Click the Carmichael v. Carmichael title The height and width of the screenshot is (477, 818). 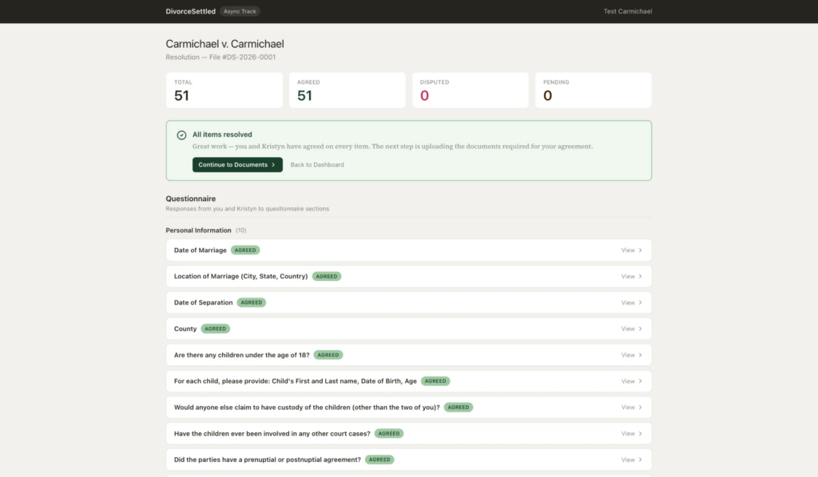pyautogui.click(x=224, y=44)
